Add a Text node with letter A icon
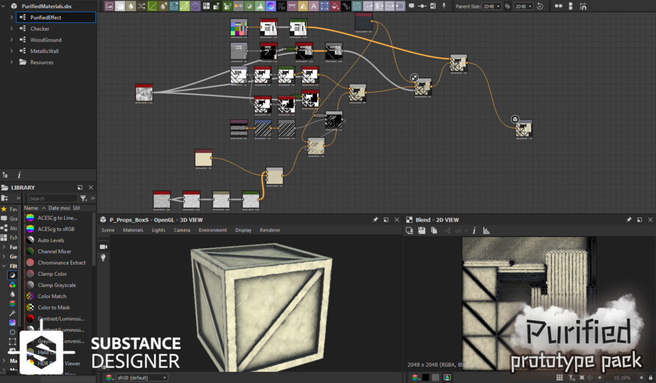Viewport: 656px width, 383px height. click(x=313, y=6)
